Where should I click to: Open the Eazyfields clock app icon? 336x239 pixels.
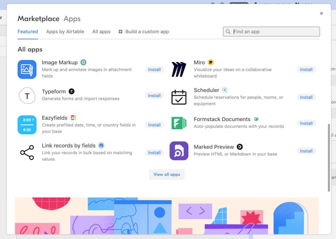(x=27, y=125)
